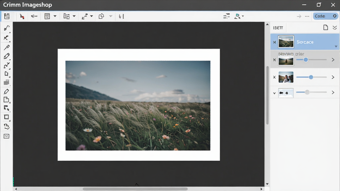Click the align settings icon in top toolbar
The image size is (340, 191).
point(226,16)
